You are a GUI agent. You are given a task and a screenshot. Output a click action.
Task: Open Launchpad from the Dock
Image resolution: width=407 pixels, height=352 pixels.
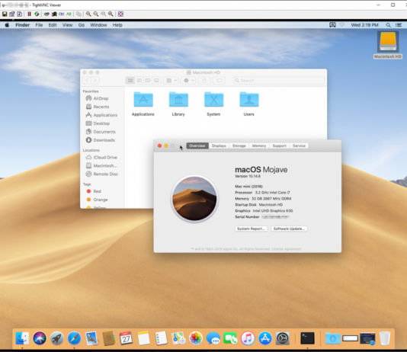tap(57, 338)
